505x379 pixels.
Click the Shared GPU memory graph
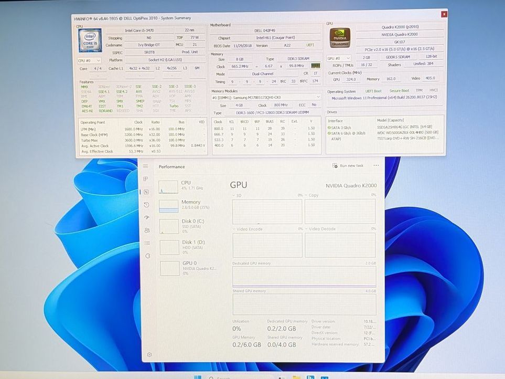[x=304, y=304]
